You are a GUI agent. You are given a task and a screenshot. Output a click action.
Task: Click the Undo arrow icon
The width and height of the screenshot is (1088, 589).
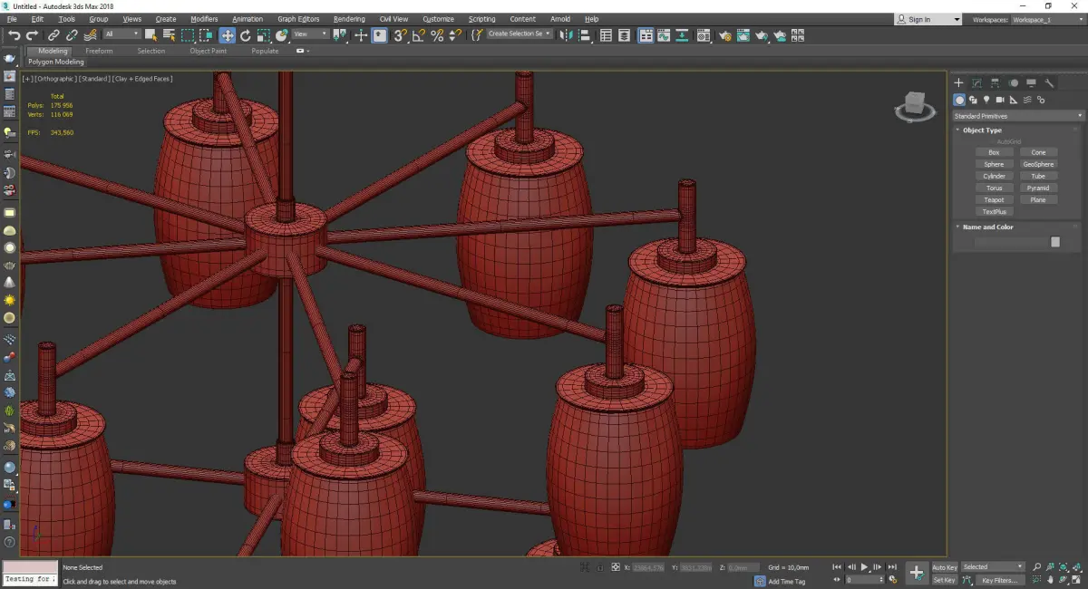coord(15,35)
